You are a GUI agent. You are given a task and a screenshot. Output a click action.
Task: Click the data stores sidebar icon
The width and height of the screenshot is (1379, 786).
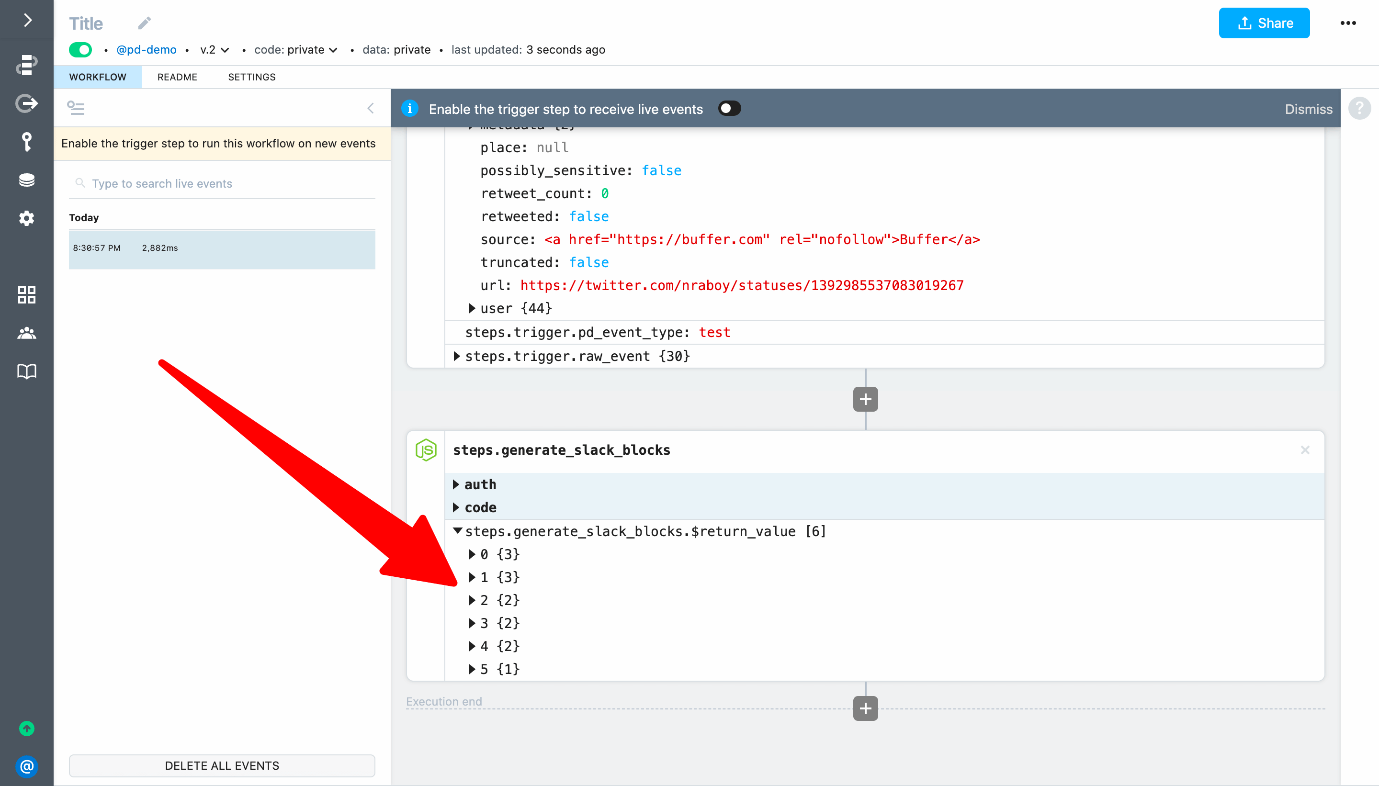(25, 181)
